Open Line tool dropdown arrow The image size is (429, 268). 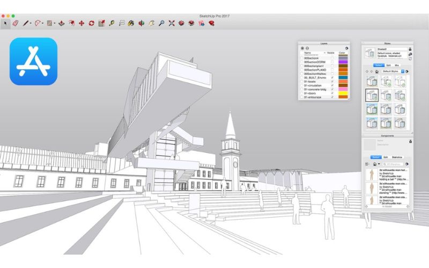tap(31, 24)
